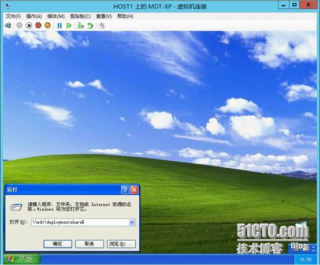Click the Checkpoint toolbar icon

click(81, 26)
